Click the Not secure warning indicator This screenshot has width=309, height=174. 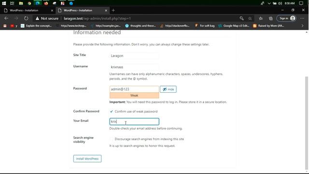coord(47,18)
